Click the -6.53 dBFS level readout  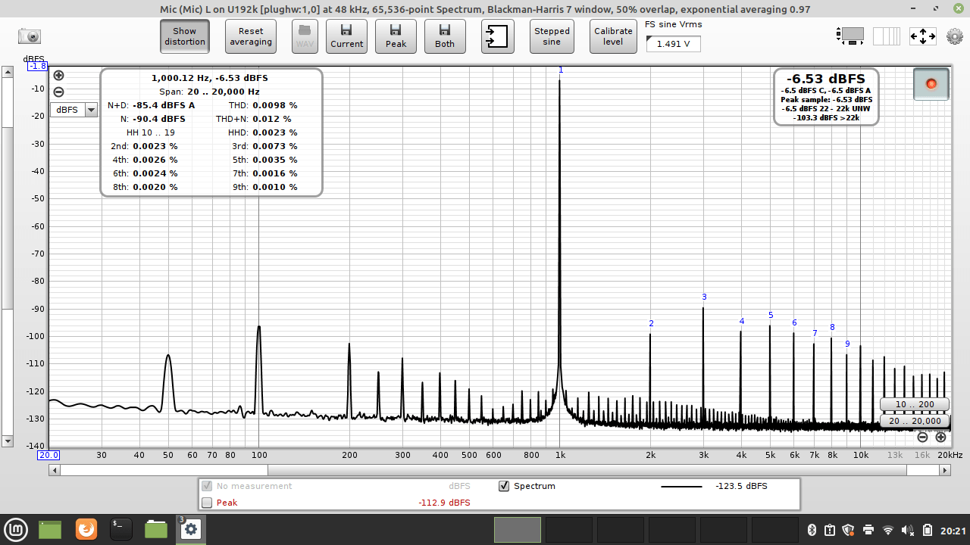[826, 79]
